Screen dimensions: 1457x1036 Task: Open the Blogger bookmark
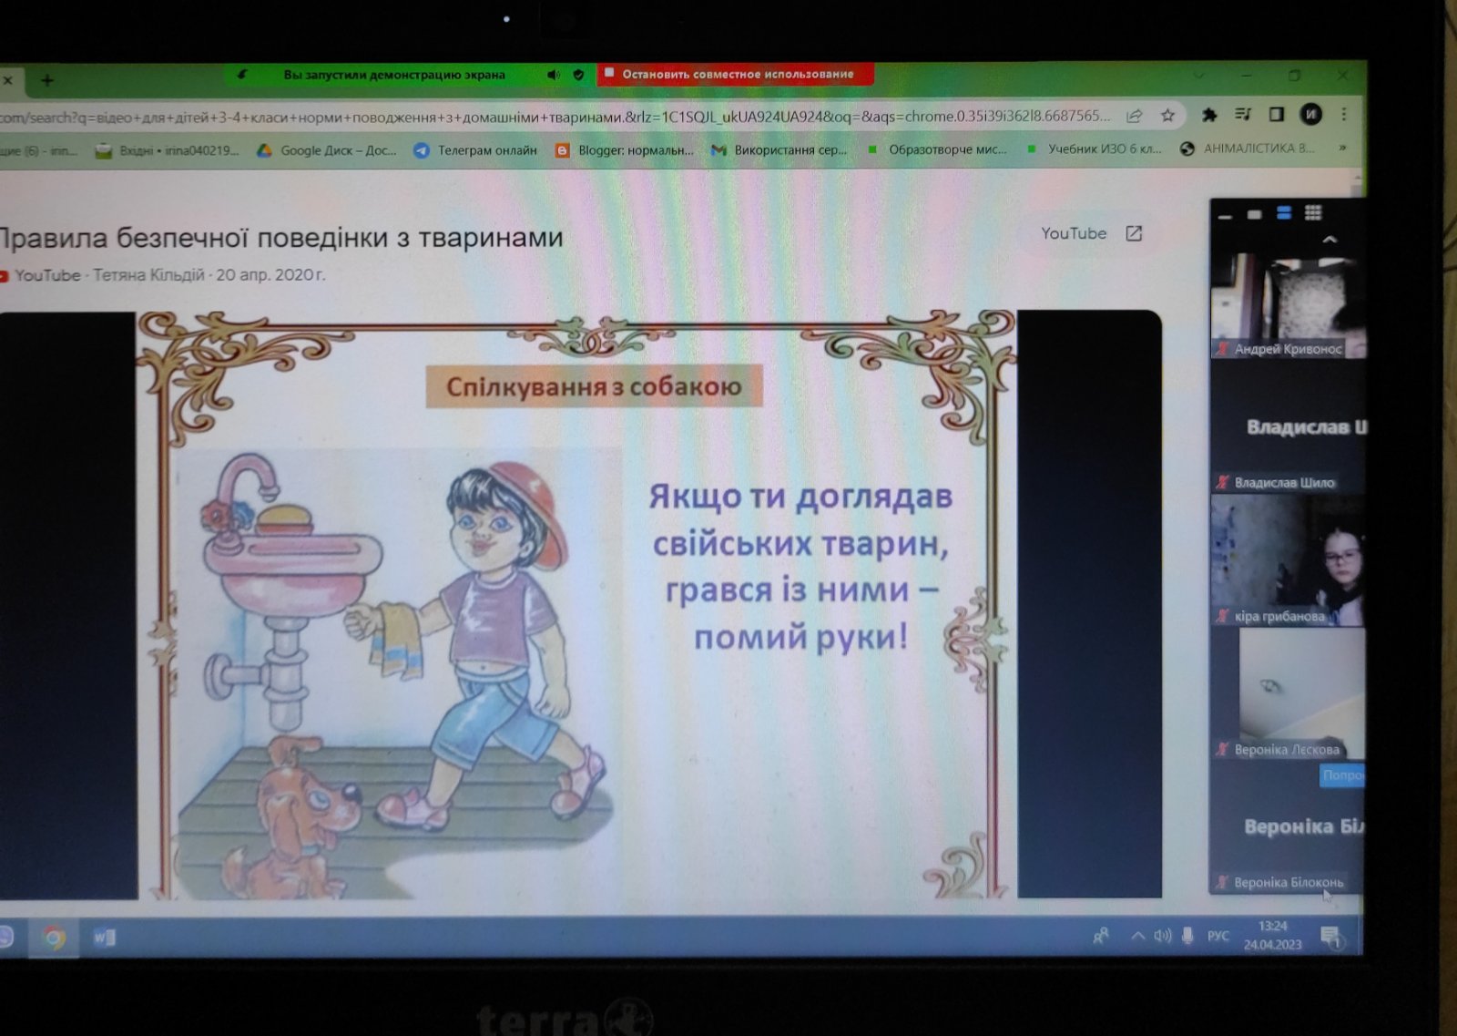pos(625,150)
